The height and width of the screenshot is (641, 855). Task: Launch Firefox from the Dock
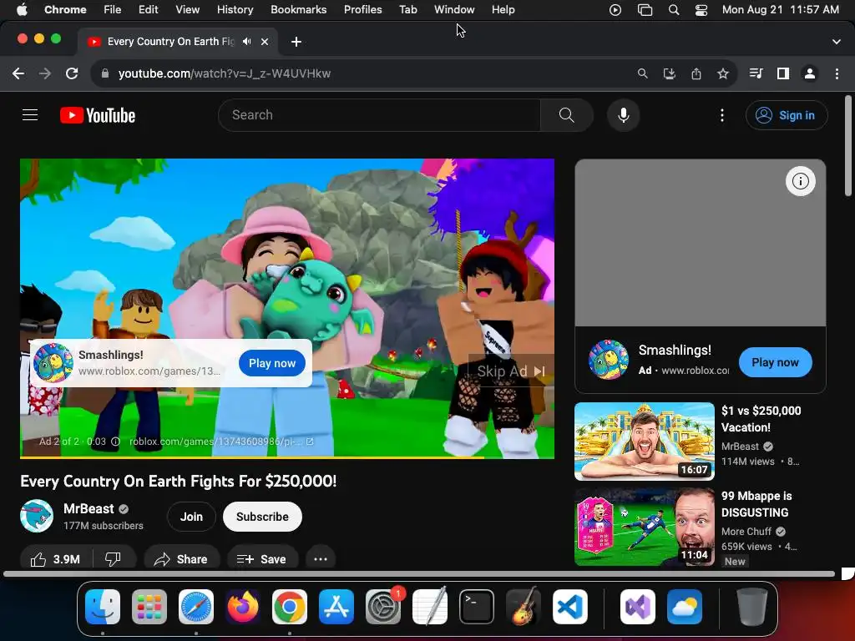point(243,607)
